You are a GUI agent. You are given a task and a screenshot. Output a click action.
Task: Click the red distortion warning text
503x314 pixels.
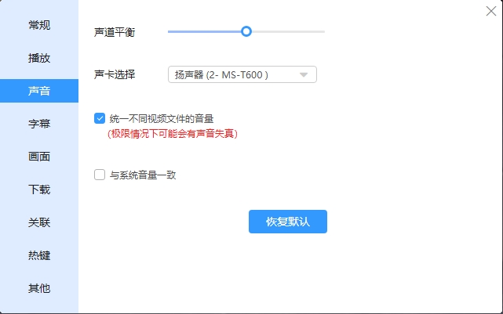[173, 134]
